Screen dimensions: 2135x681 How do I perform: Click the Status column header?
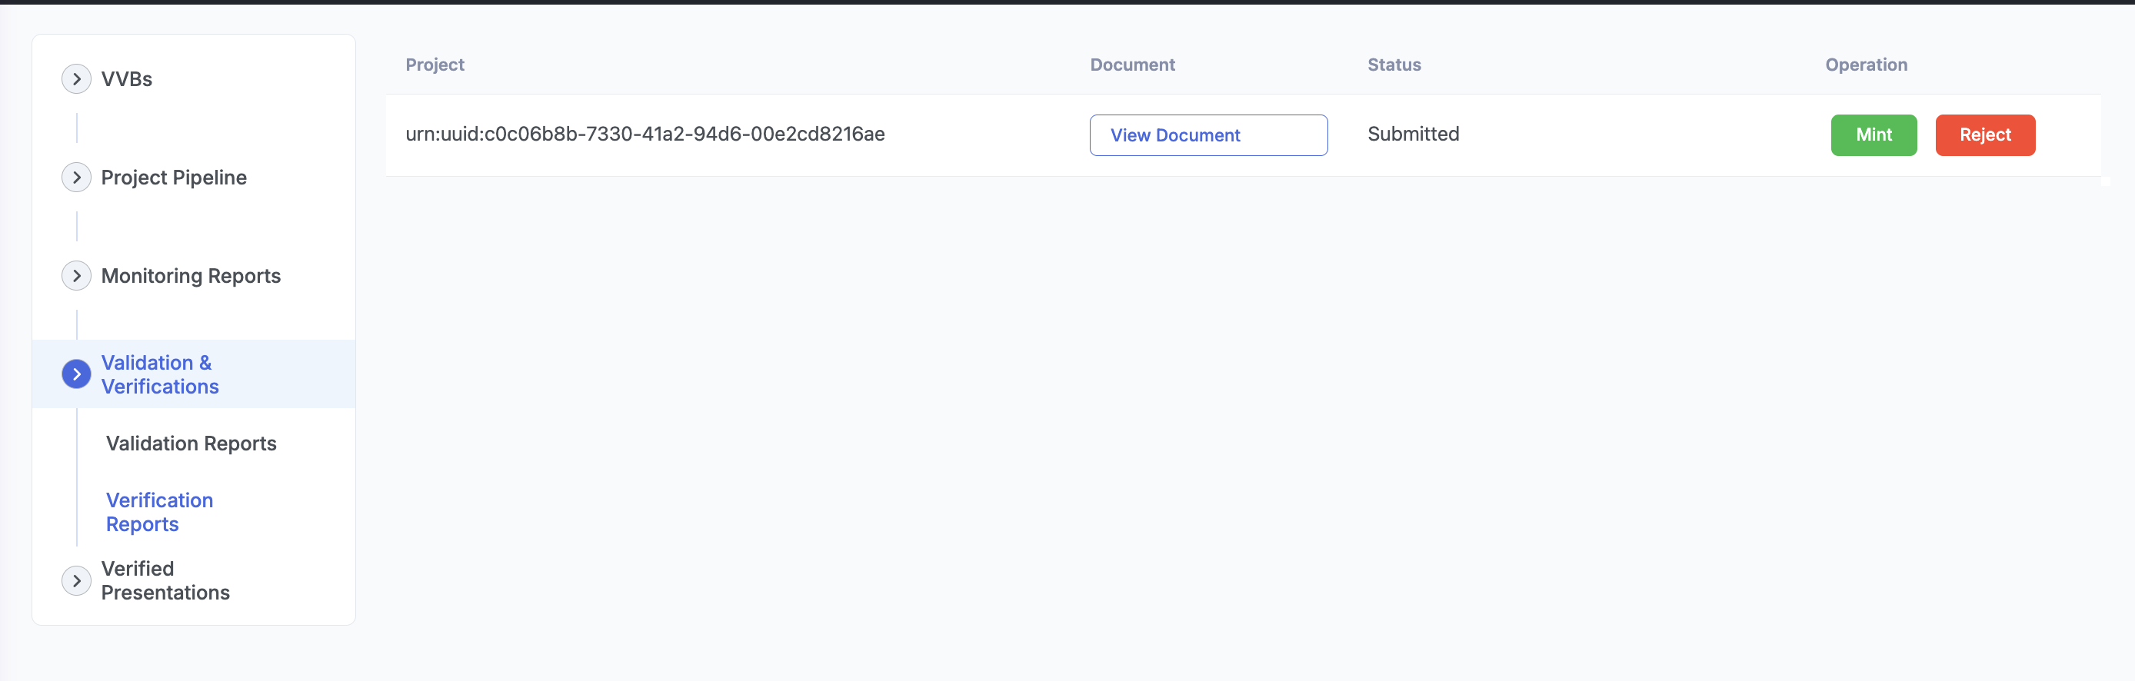tap(1394, 65)
